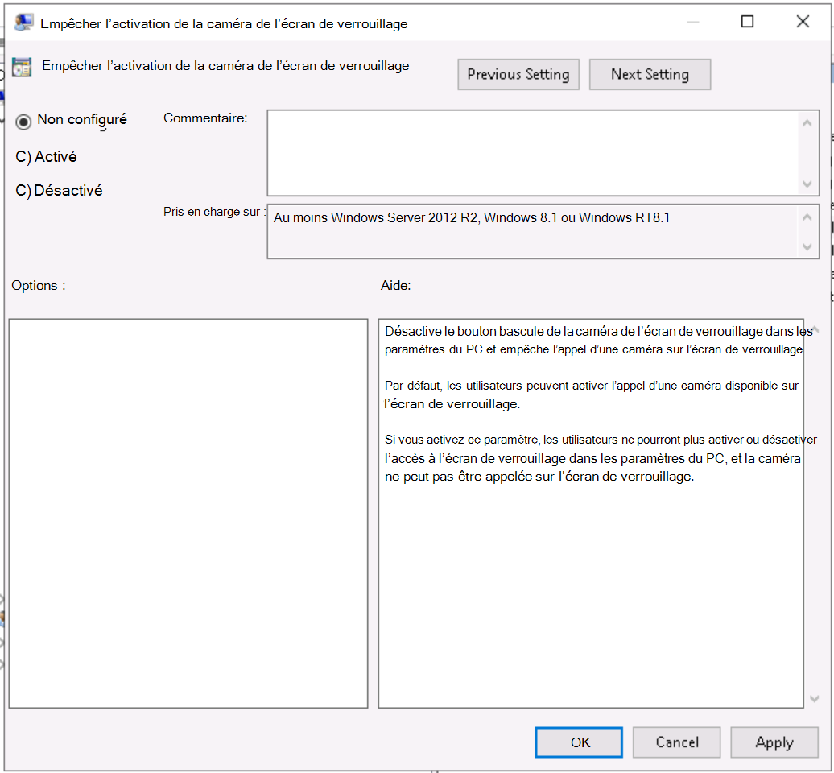Screen dimensions: 834x773
Task: Click the down arrow on the Aide scrollbar
Action: point(815,697)
